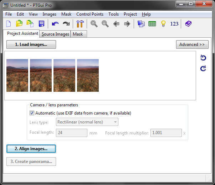This screenshot has height=185, width=215.
Task: Click the 3. Create panorama button
Action: coord(31,162)
